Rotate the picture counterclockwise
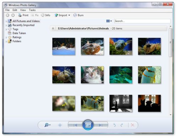This screenshot has height=138, width=178. [x=115, y=125]
